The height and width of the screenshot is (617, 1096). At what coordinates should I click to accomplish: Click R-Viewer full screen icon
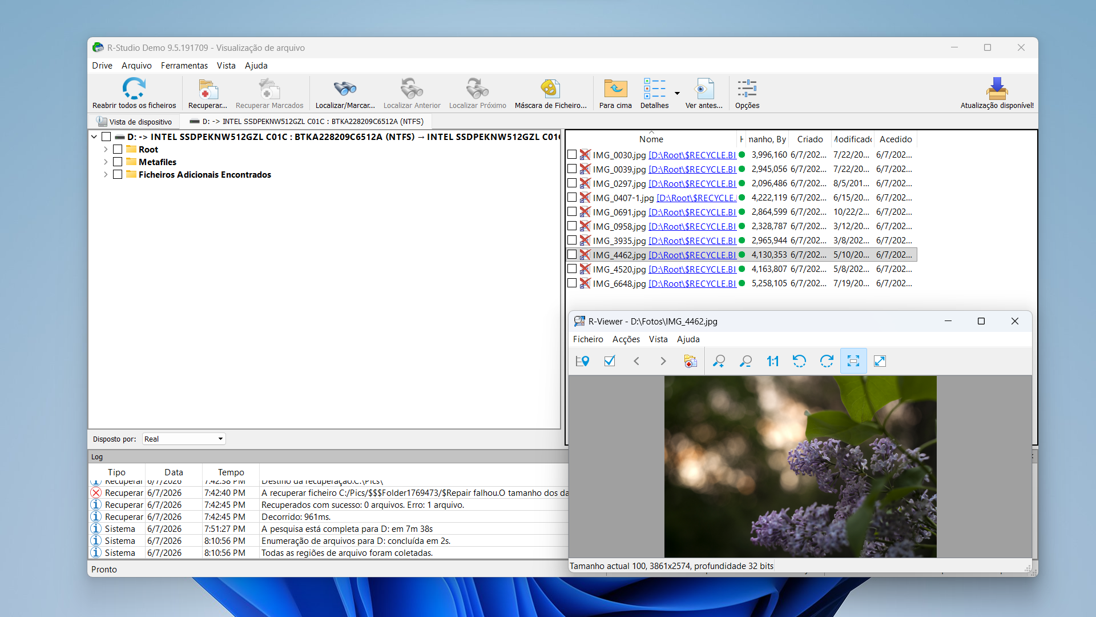[880, 361]
